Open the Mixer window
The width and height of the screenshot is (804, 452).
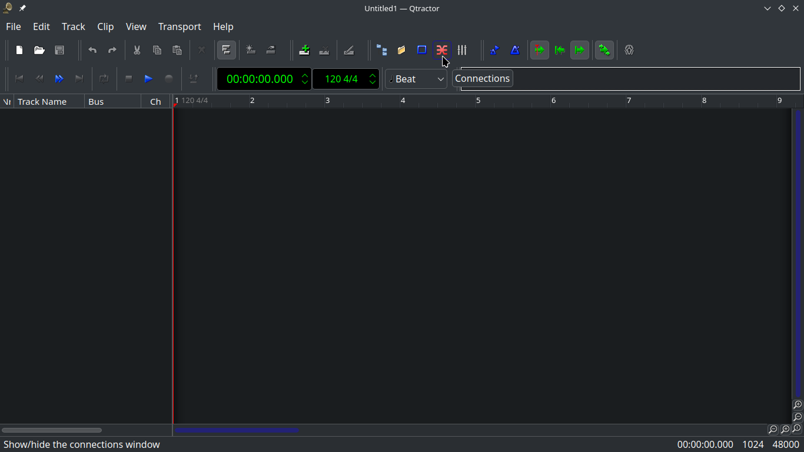pyautogui.click(x=462, y=50)
